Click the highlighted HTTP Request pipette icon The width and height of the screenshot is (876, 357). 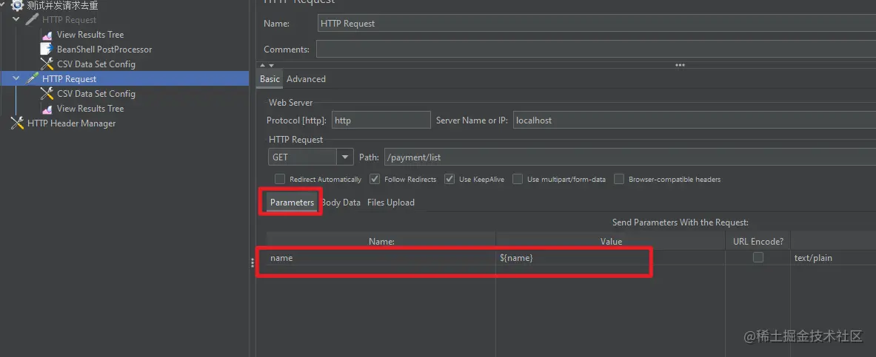click(x=33, y=78)
